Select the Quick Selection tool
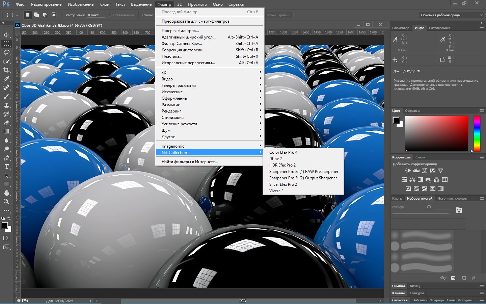The image size is (486, 304). pyautogui.click(x=6, y=61)
